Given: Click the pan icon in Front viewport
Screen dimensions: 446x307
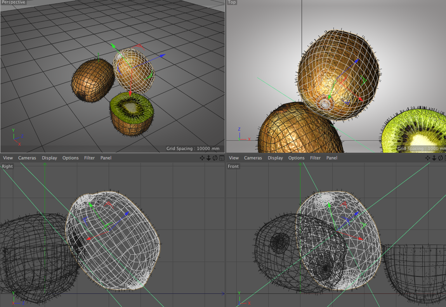Looking at the screenshot, I should pyautogui.click(x=428, y=158).
